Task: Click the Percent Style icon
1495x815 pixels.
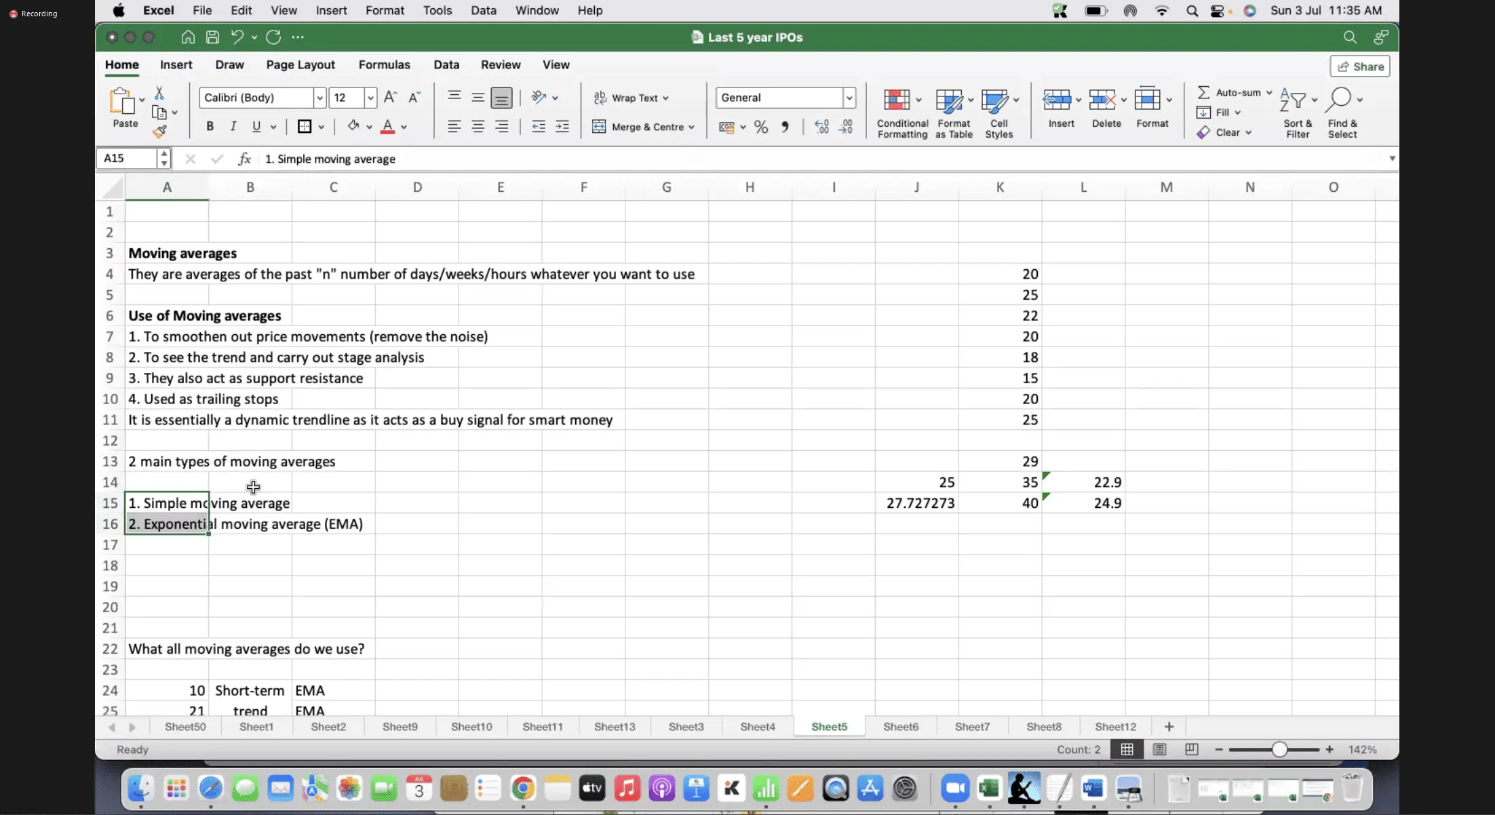Action: (761, 127)
